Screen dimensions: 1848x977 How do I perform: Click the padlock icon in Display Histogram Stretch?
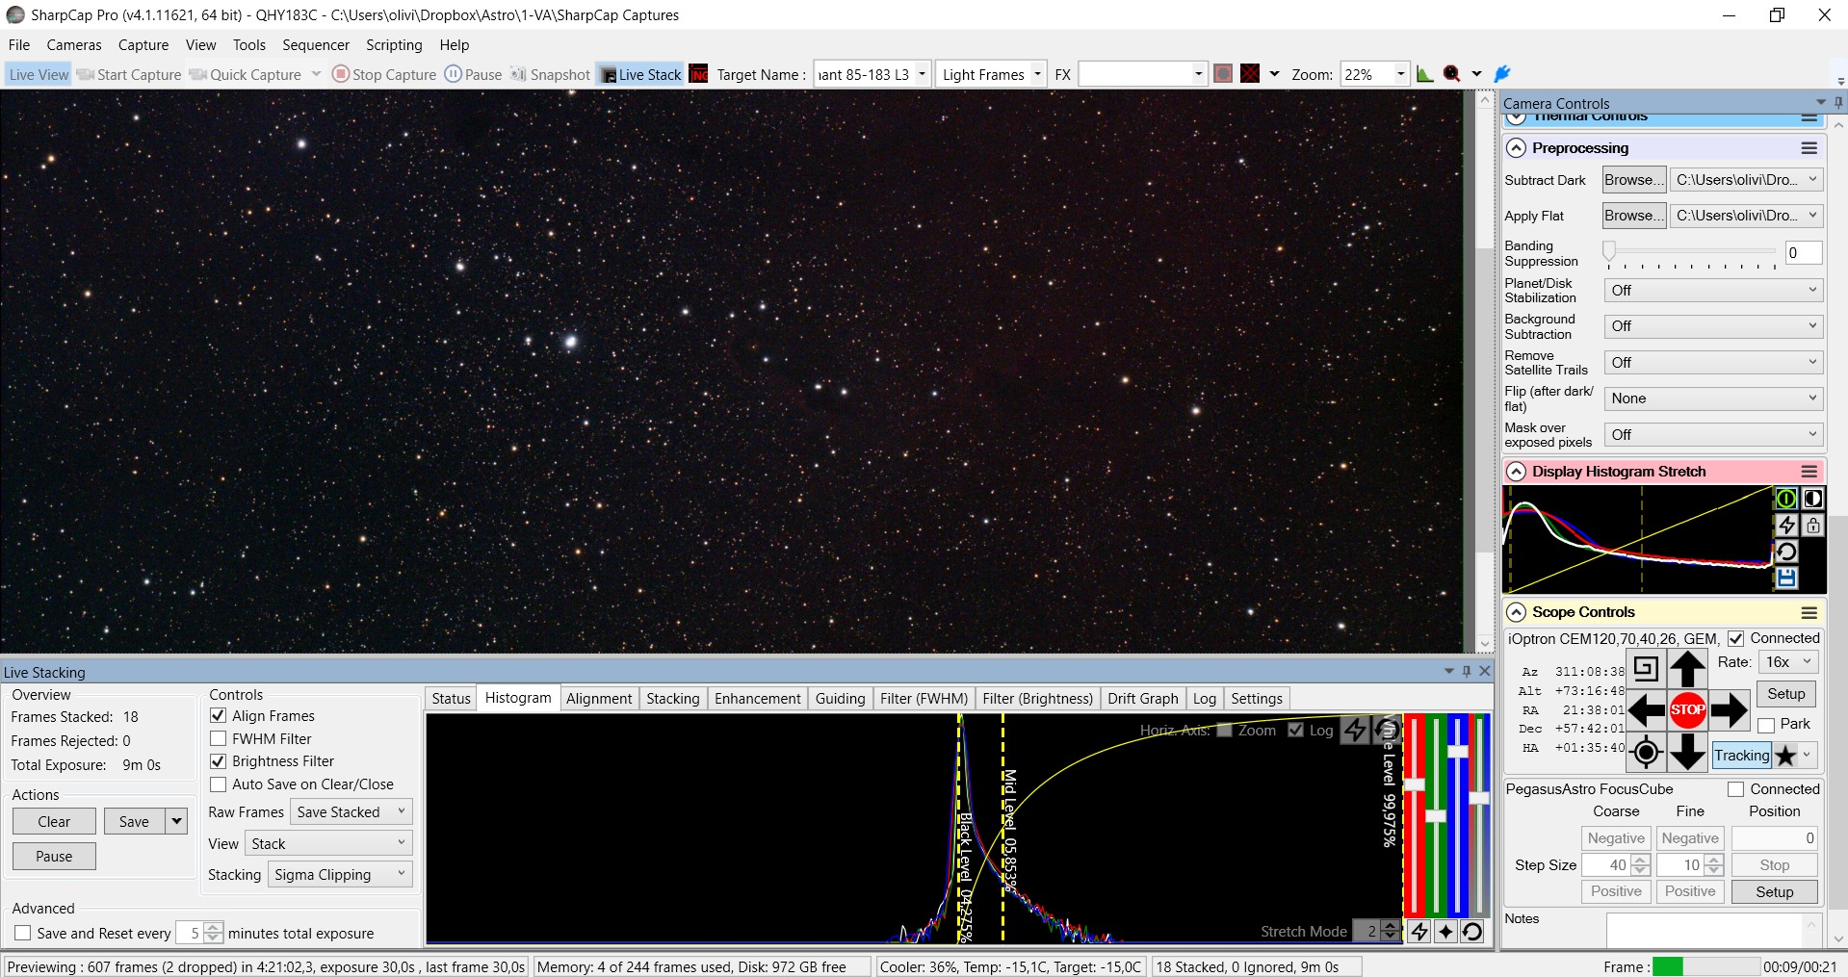(1813, 525)
